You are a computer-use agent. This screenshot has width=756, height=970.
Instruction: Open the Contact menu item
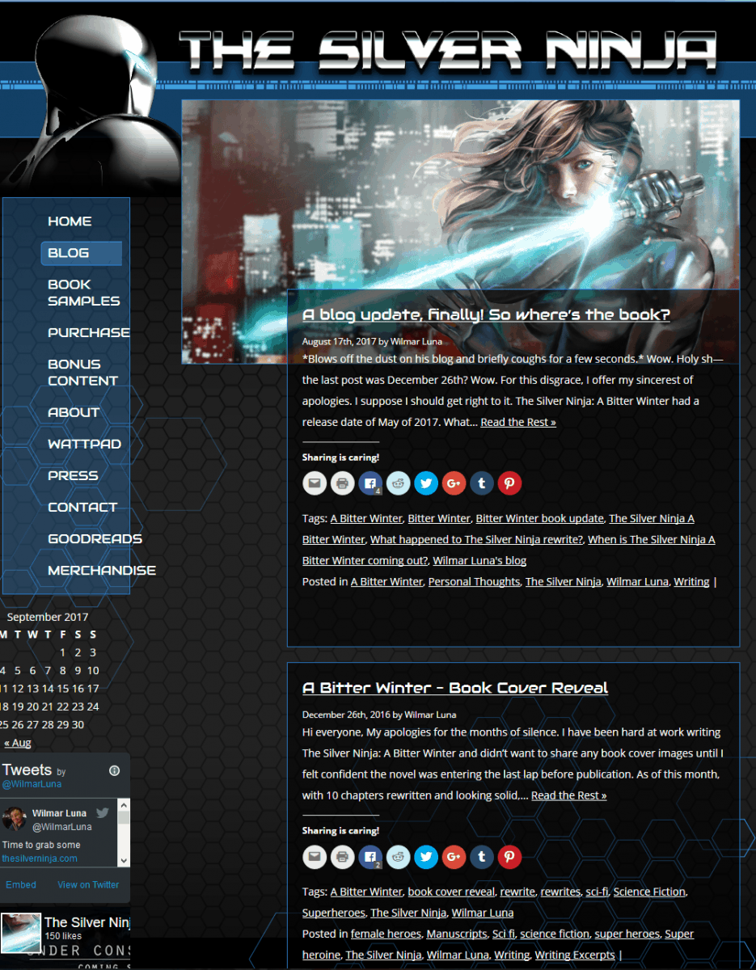82,507
